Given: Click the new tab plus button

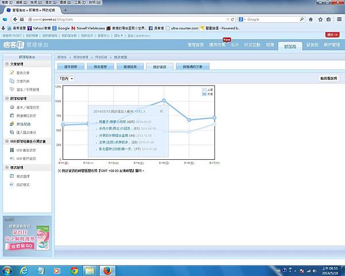Looking at the screenshot, I should pyautogui.click(x=65, y=10).
